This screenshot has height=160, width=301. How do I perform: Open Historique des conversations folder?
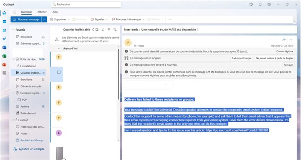[x=30, y=127]
